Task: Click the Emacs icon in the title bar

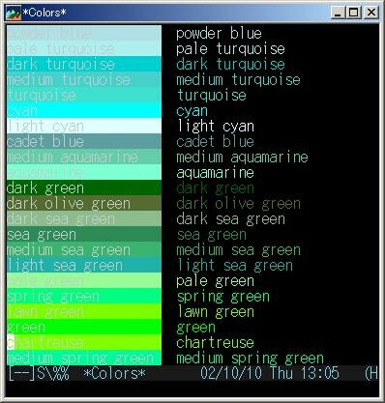Action: tap(14, 13)
